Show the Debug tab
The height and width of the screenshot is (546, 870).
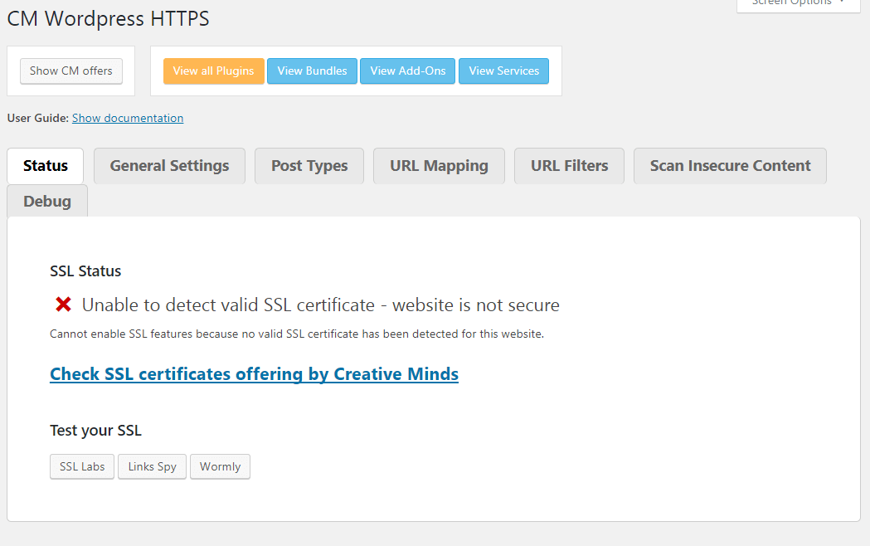click(47, 202)
